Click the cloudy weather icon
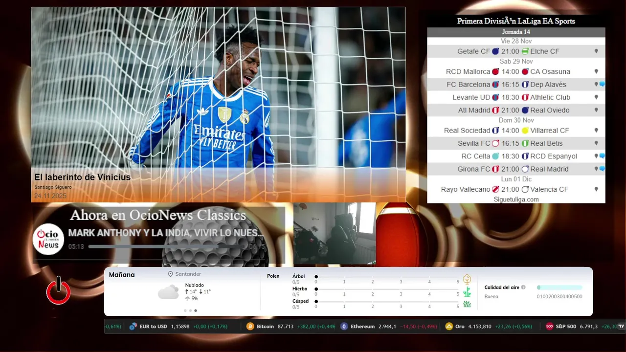626x352 pixels. pyautogui.click(x=168, y=292)
